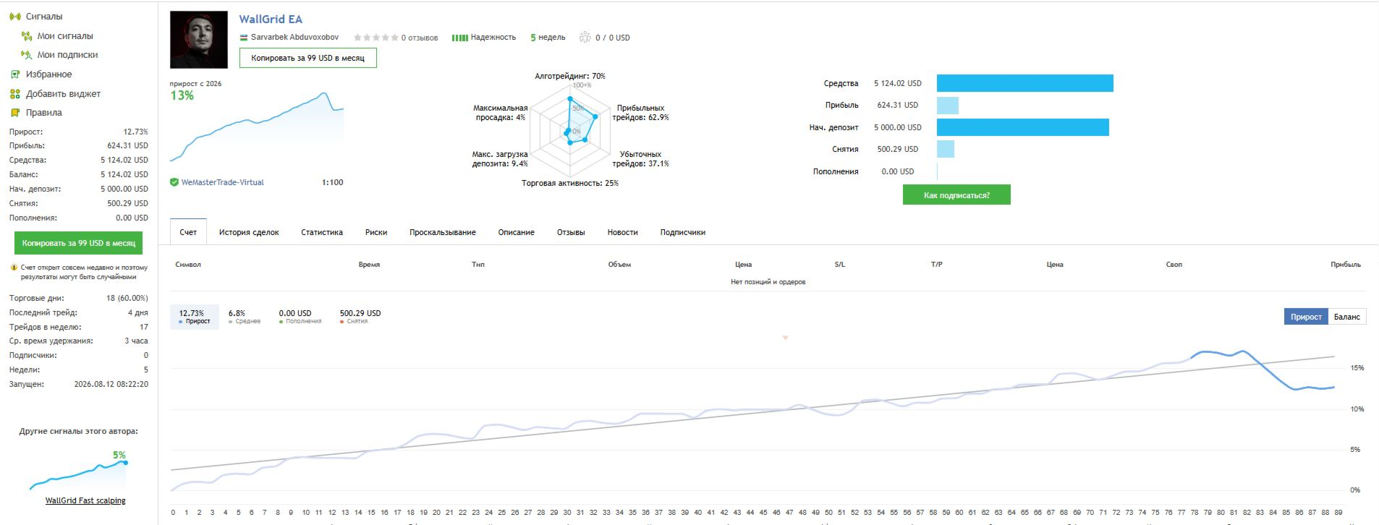The width and height of the screenshot is (1379, 525).
Task: Switch chart to Прирост view
Action: (1306, 317)
